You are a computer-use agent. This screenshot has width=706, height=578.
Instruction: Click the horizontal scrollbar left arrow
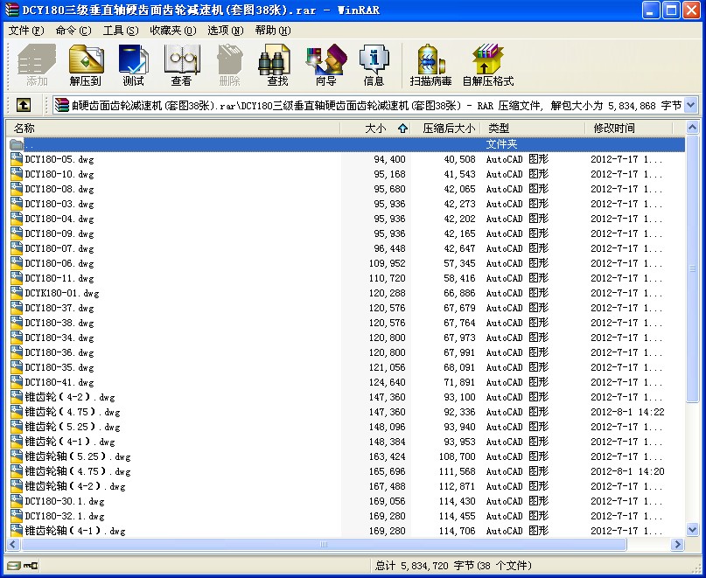pyautogui.click(x=12, y=544)
